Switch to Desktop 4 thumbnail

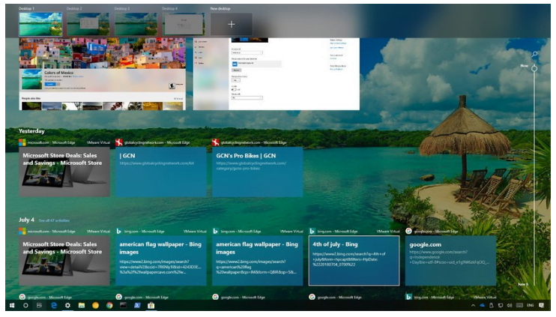[x=184, y=24]
